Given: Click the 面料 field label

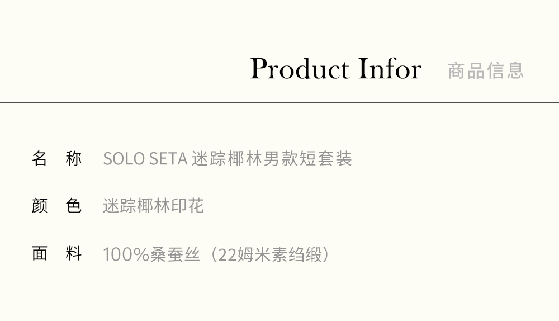Looking at the screenshot, I should [x=56, y=254].
